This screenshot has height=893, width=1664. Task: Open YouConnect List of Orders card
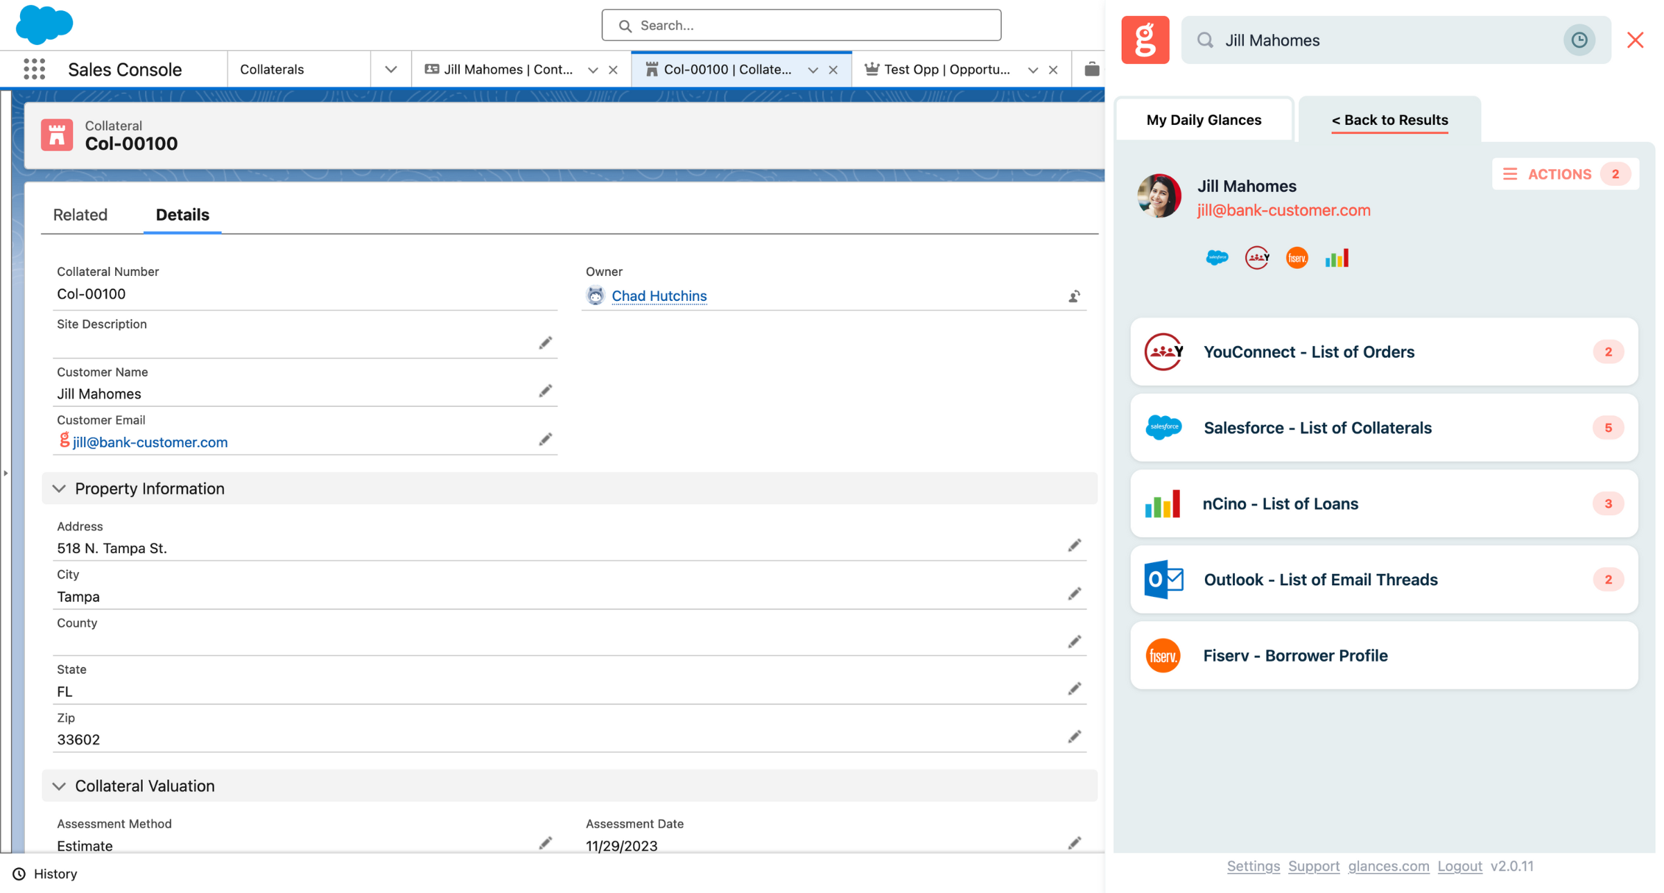1384,352
